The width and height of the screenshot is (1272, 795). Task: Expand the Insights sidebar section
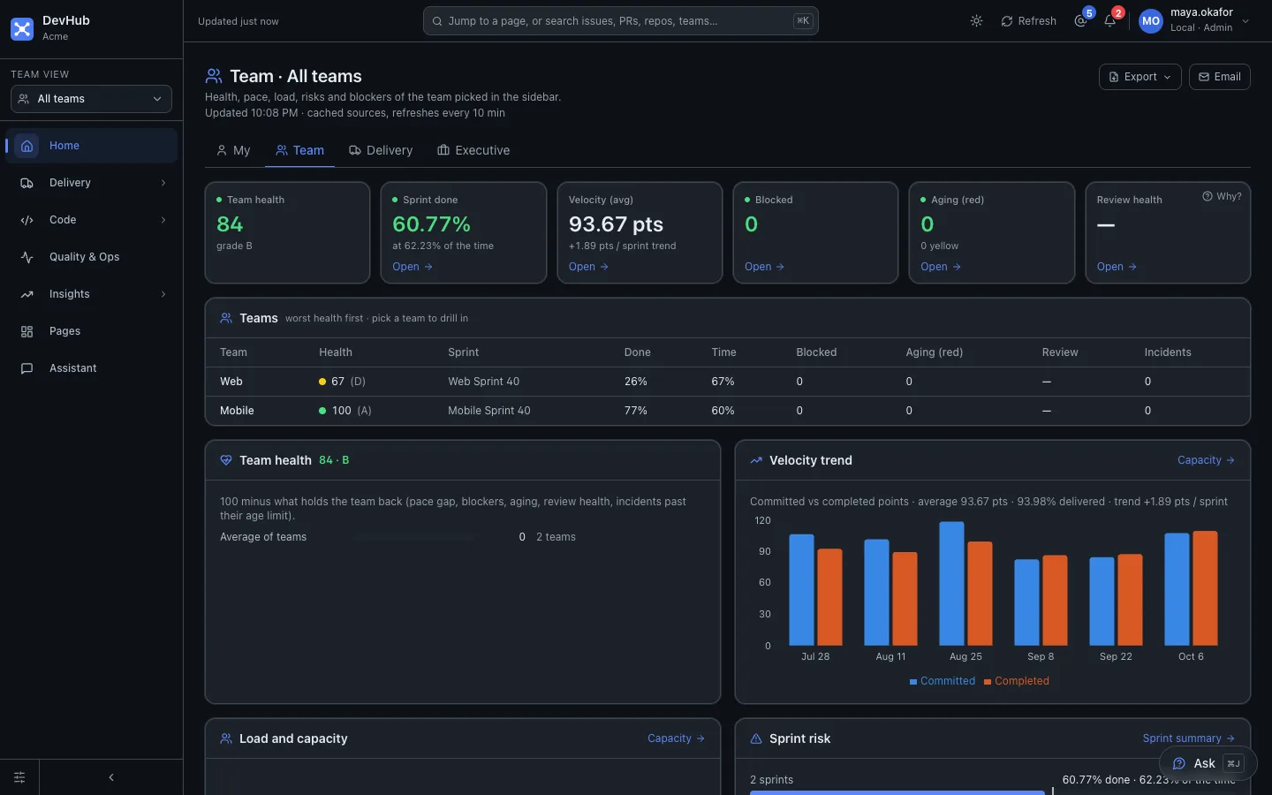point(92,294)
